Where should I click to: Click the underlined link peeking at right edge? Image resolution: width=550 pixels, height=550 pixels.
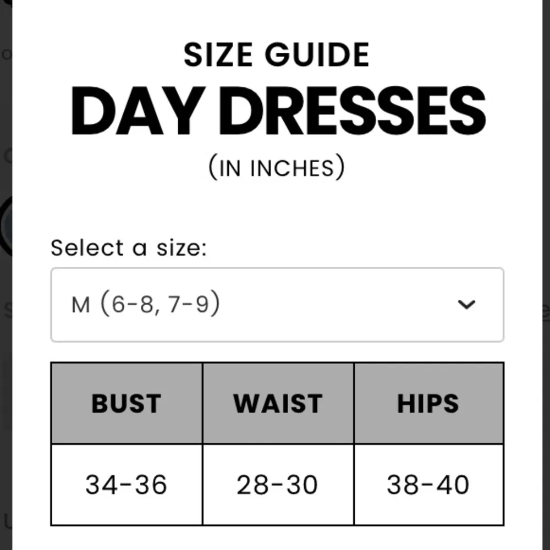546,311
